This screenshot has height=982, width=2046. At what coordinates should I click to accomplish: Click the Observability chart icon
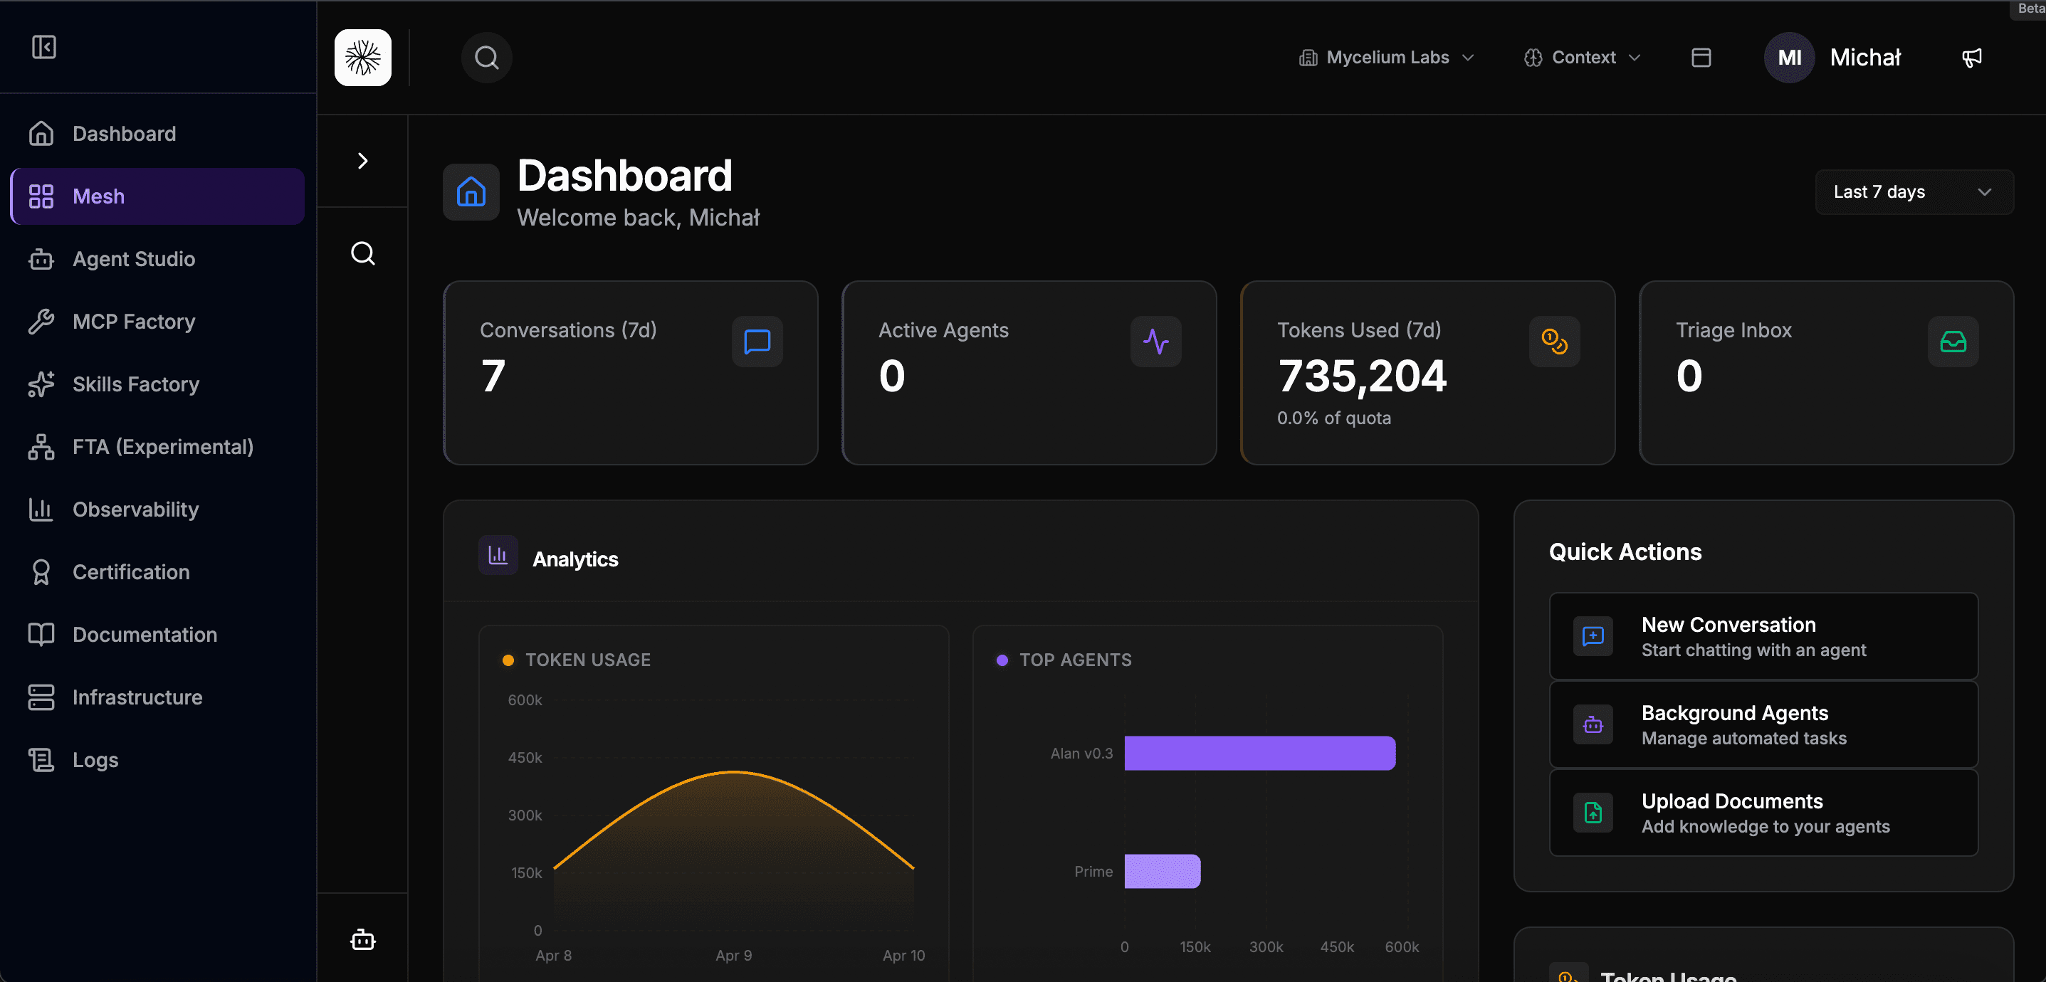(41, 509)
